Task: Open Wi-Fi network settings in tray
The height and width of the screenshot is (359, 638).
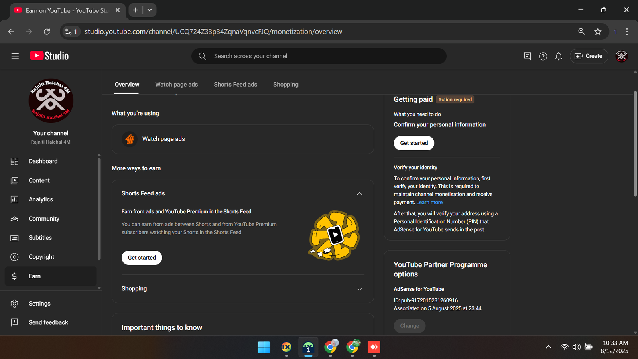Action: 564,347
